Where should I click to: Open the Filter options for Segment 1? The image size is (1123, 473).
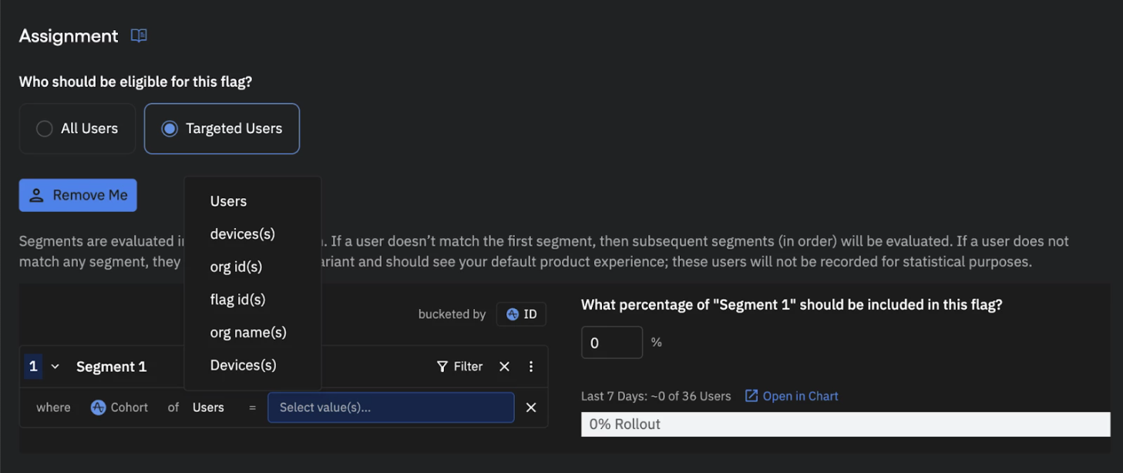pos(460,366)
